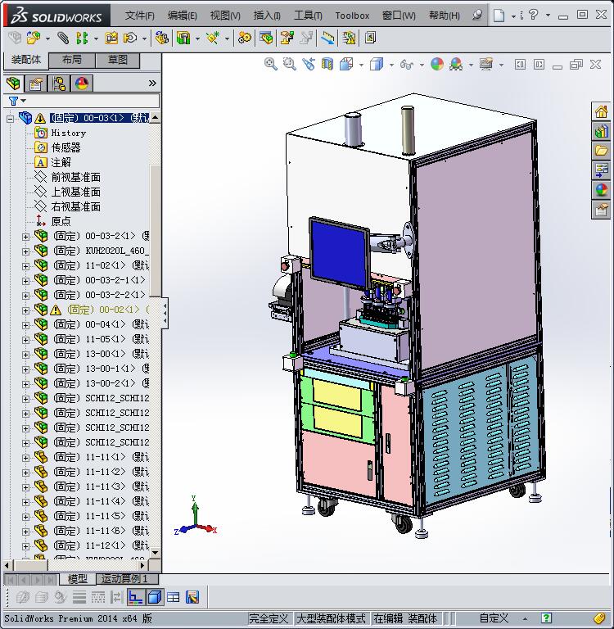Open the Hide/Show Items dropdown arrow
Image resolution: width=614 pixels, height=629 pixels.
click(x=422, y=65)
